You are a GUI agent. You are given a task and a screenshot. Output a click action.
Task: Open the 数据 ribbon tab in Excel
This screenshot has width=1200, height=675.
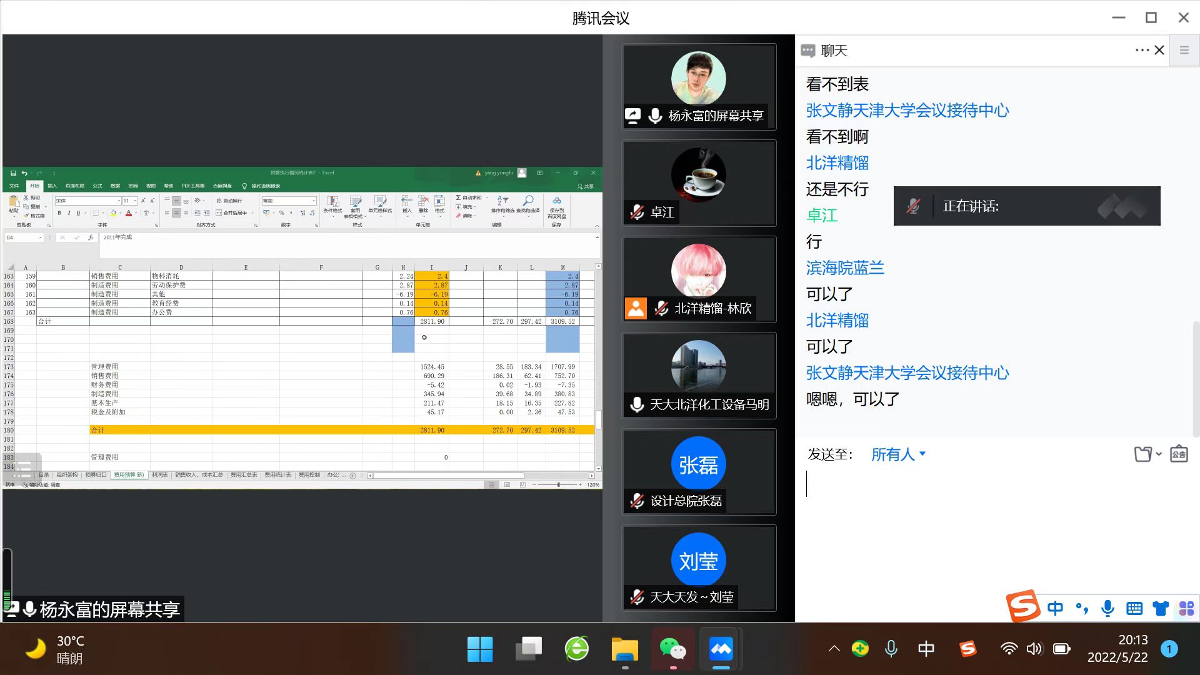point(115,186)
